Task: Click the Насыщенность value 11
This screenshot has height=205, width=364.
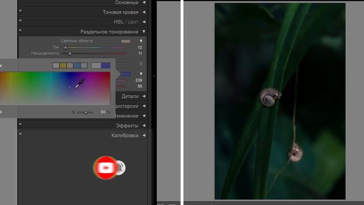Action: [140, 54]
